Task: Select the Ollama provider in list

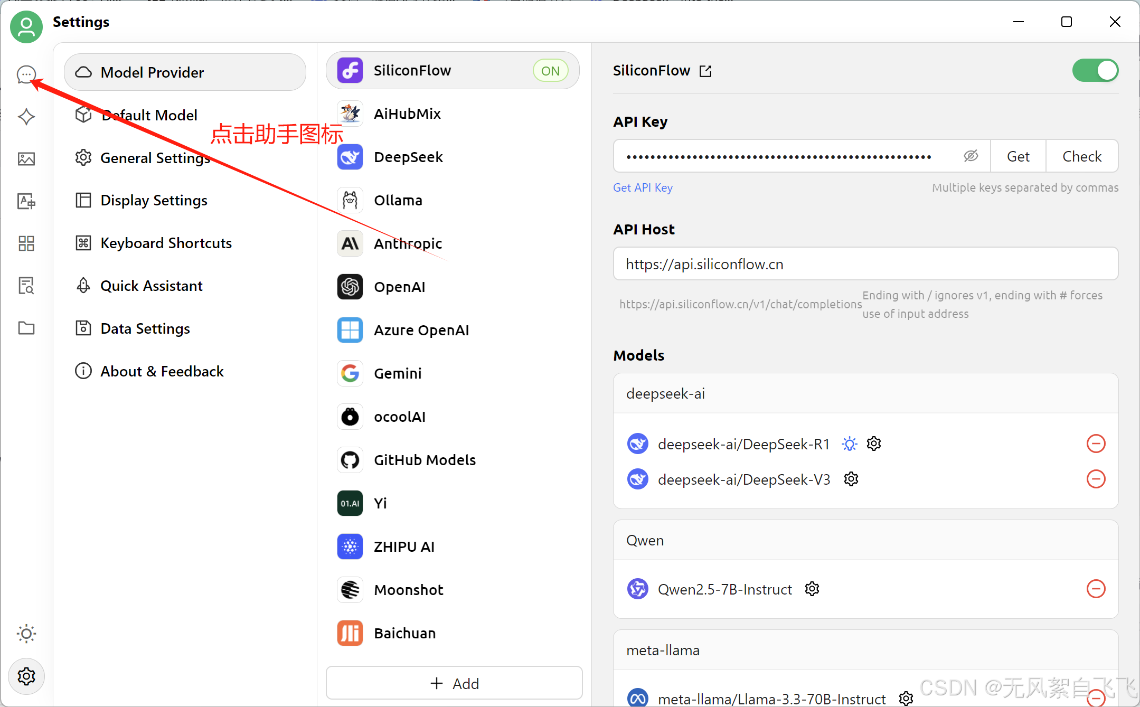Action: 398,200
